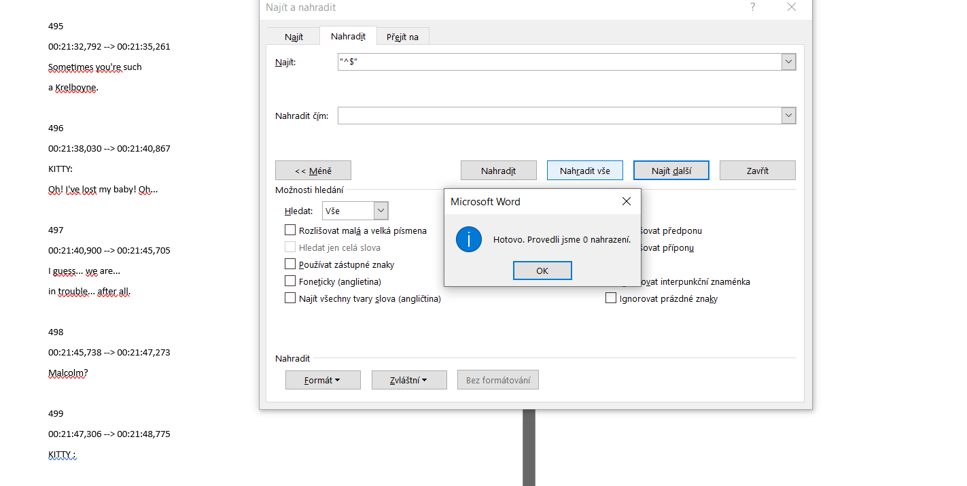Close the Najít a nahradit dialog
Viewport: 967px width, 486px height.
tap(791, 7)
